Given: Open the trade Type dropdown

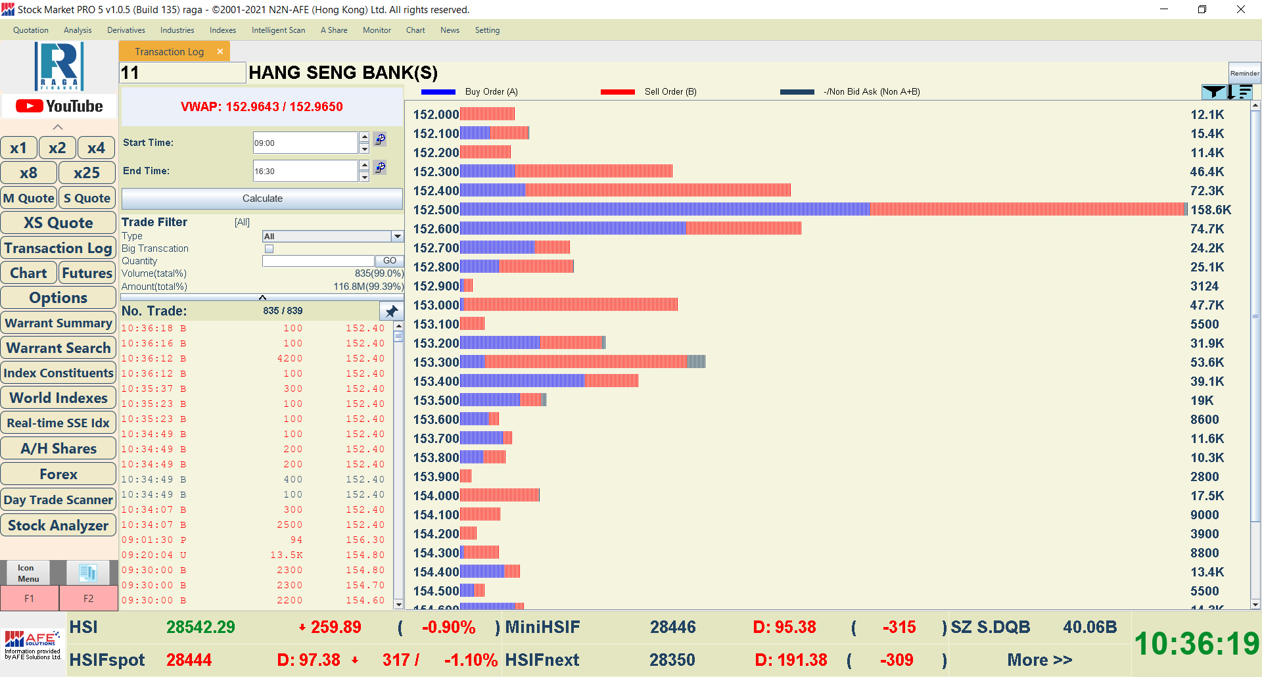Looking at the screenshot, I should [397, 236].
